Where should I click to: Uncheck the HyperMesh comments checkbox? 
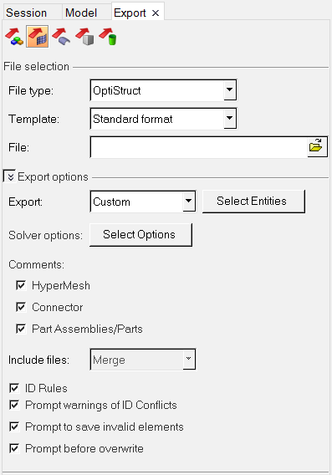21,285
